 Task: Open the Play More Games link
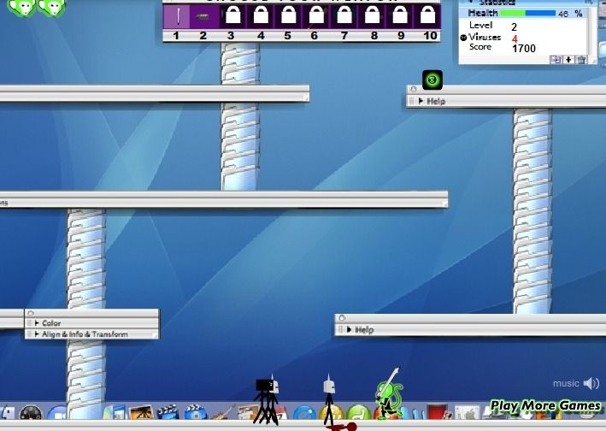click(545, 405)
